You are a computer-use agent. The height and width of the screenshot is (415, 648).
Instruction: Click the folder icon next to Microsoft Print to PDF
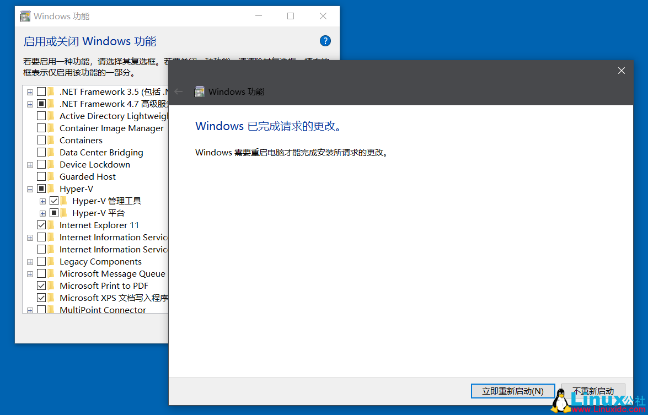[51, 285]
